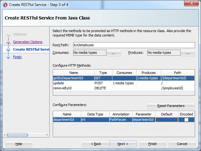Image resolution: width=201 pixels, height=151 pixels.
Task: Click the parameters Encoded column header
Action: point(186,114)
